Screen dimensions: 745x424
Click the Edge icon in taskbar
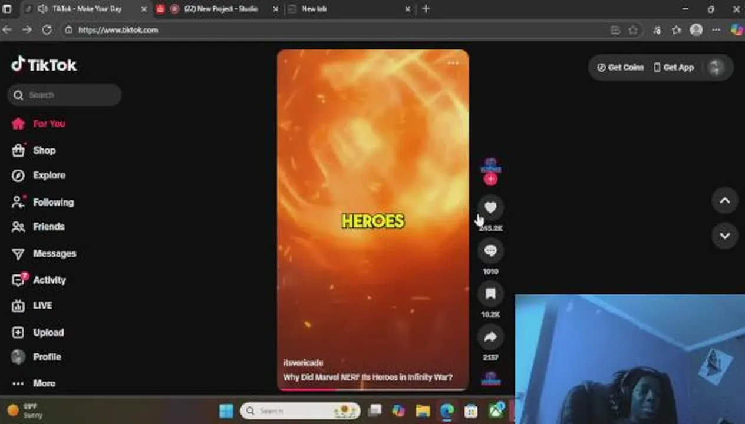(x=447, y=410)
